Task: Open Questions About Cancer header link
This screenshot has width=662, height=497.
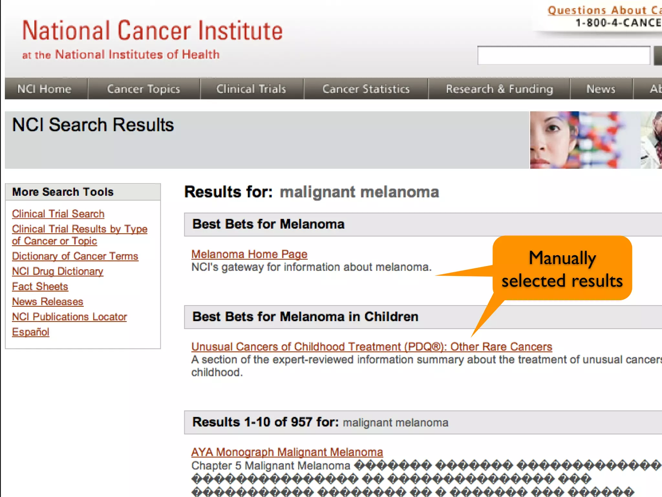Action: (604, 10)
